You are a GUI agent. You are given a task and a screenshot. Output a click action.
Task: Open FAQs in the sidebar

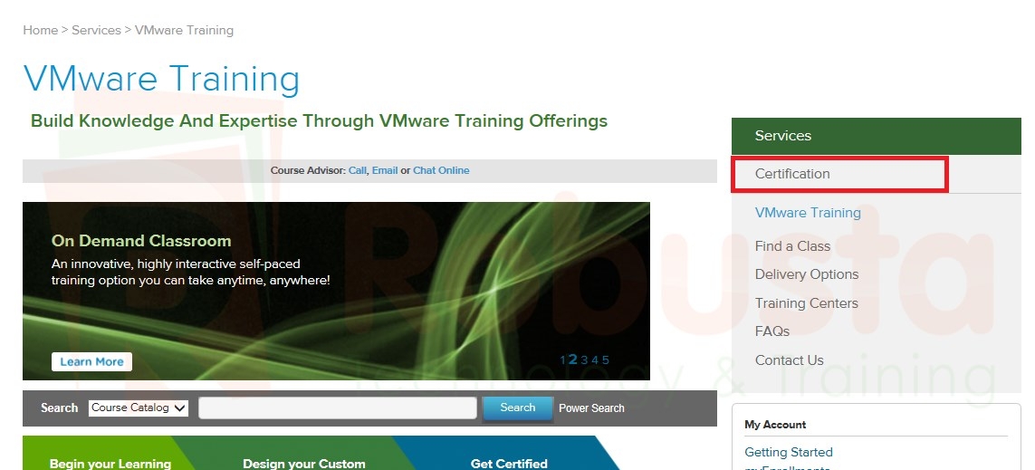tap(772, 331)
